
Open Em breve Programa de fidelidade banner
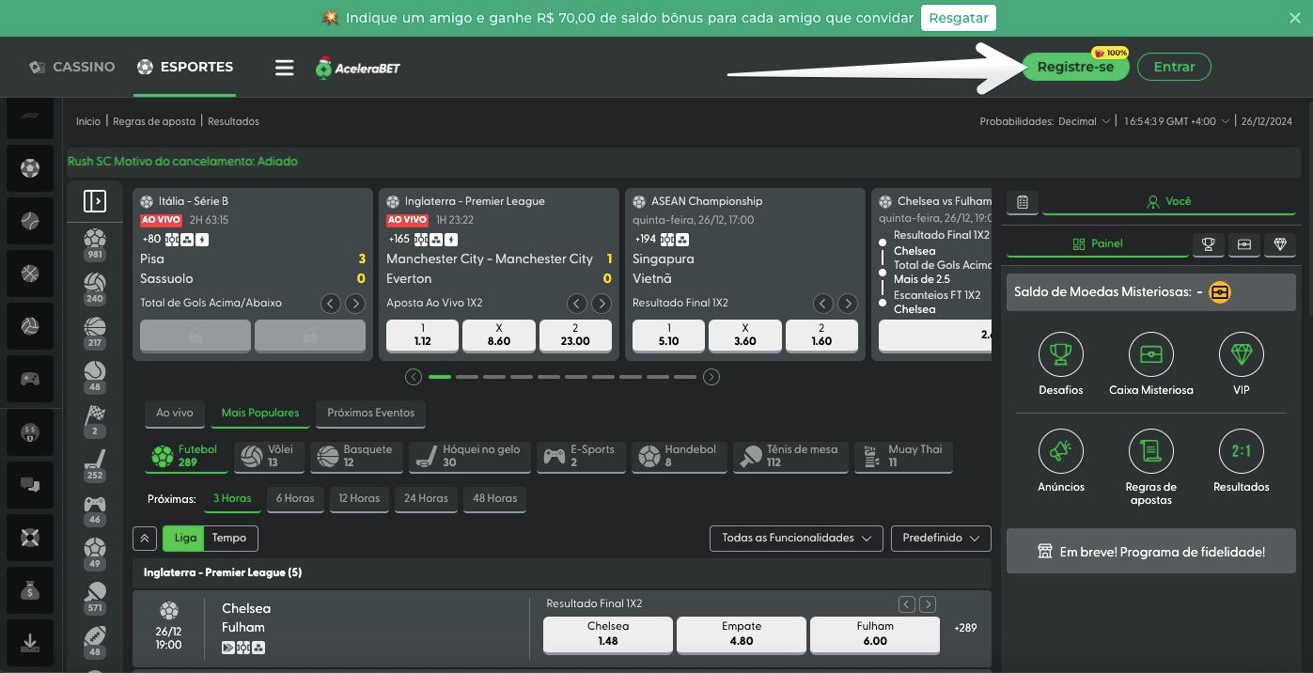(1151, 552)
